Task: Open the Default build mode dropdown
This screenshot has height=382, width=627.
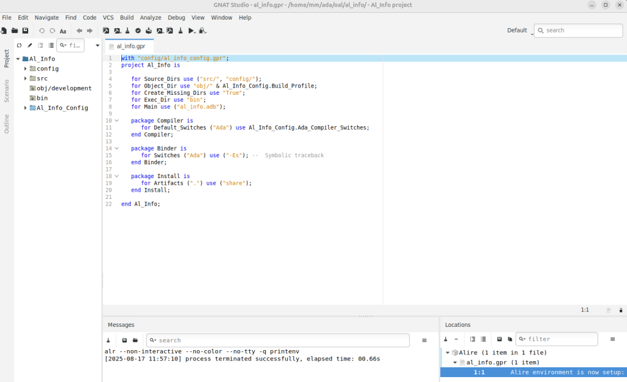Action: 520,31
